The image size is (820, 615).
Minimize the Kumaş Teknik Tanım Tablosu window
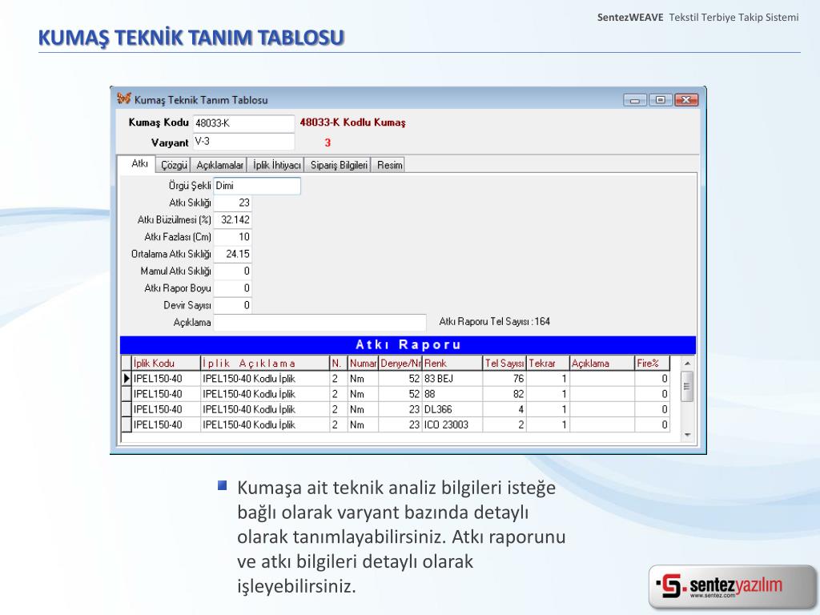pos(635,99)
